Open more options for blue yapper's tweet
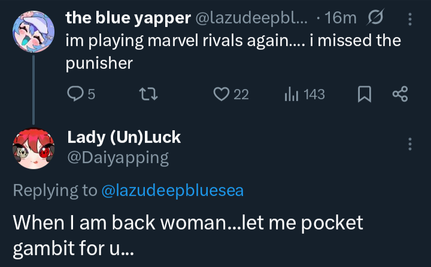 pos(410,19)
